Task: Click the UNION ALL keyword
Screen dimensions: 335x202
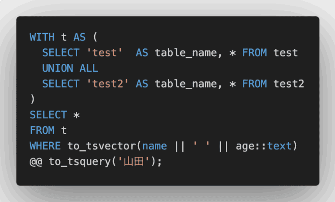Action: pos(70,68)
